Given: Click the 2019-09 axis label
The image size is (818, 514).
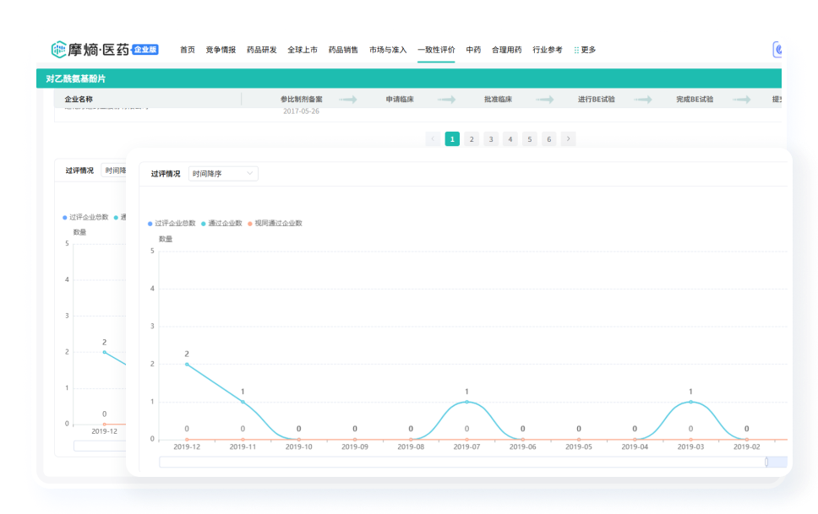Looking at the screenshot, I should click(355, 446).
